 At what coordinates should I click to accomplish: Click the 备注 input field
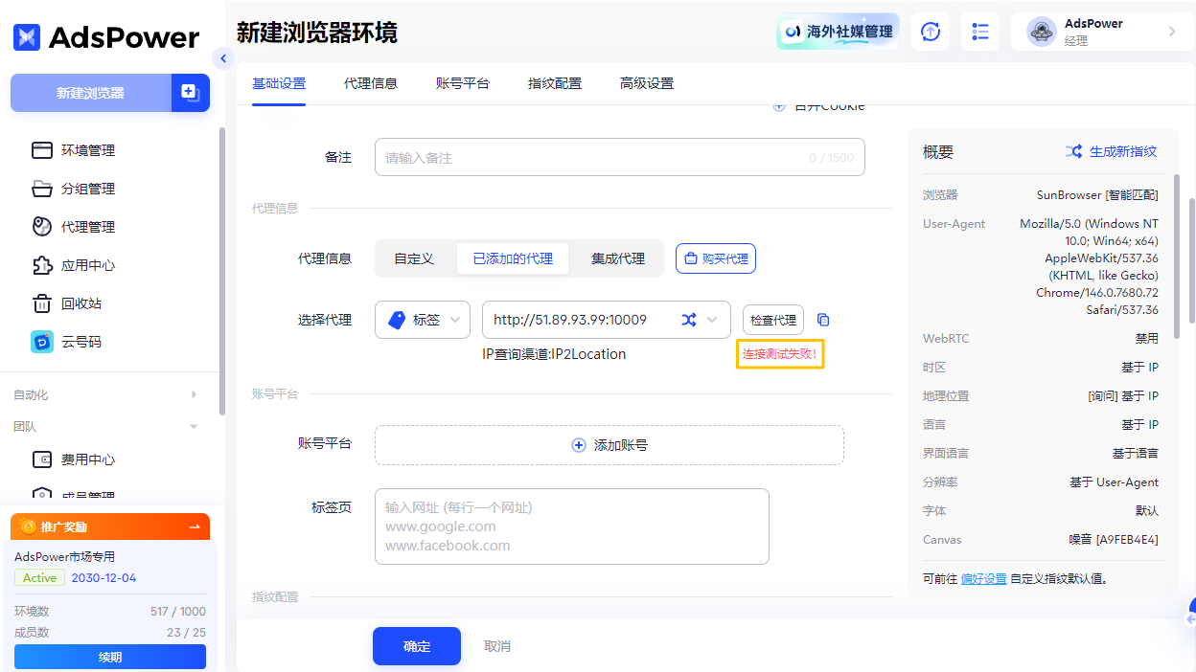click(619, 156)
